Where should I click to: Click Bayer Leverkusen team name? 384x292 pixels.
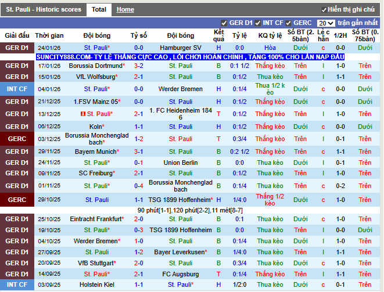[180, 252]
